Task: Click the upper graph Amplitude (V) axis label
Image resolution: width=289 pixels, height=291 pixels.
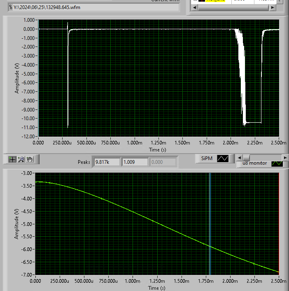Action: pyautogui.click(x=17, y=78)
